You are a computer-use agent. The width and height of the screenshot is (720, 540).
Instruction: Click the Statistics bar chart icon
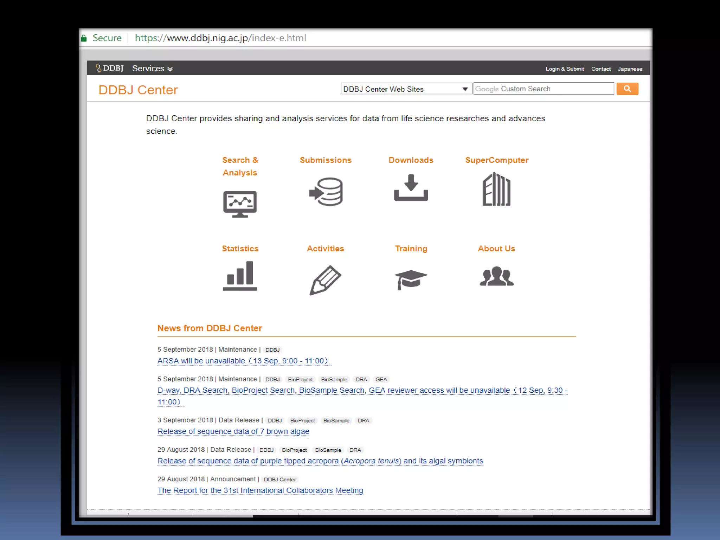pyautogui.click(x=240, y=276)
